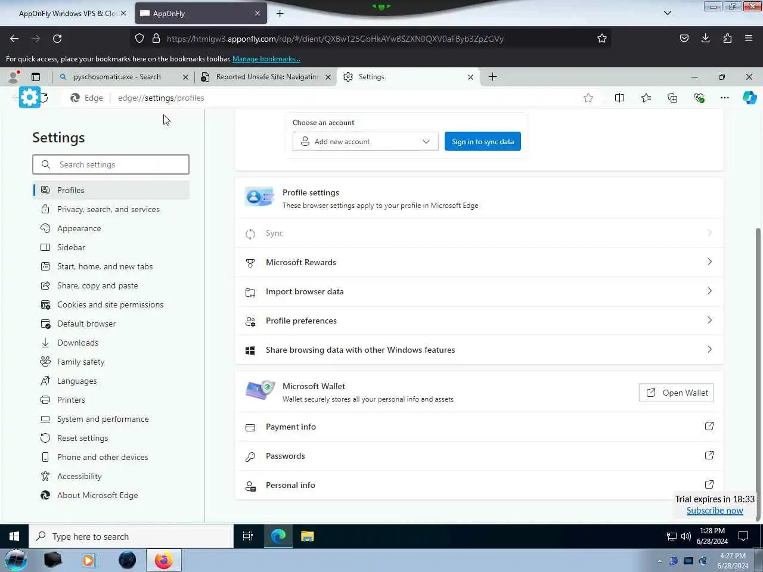This screenshot has width=763, height=572.
Task: Switch to AppOnFly Windows VPS Firefox tab
Action: (x=67, y=13)
